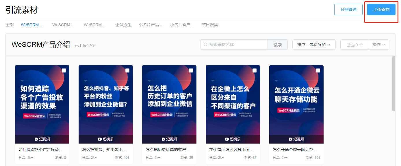Open the 怎么把历史订单的客户 video thumbnail
This screenshot has height=166, width=401.
(169, 104)
